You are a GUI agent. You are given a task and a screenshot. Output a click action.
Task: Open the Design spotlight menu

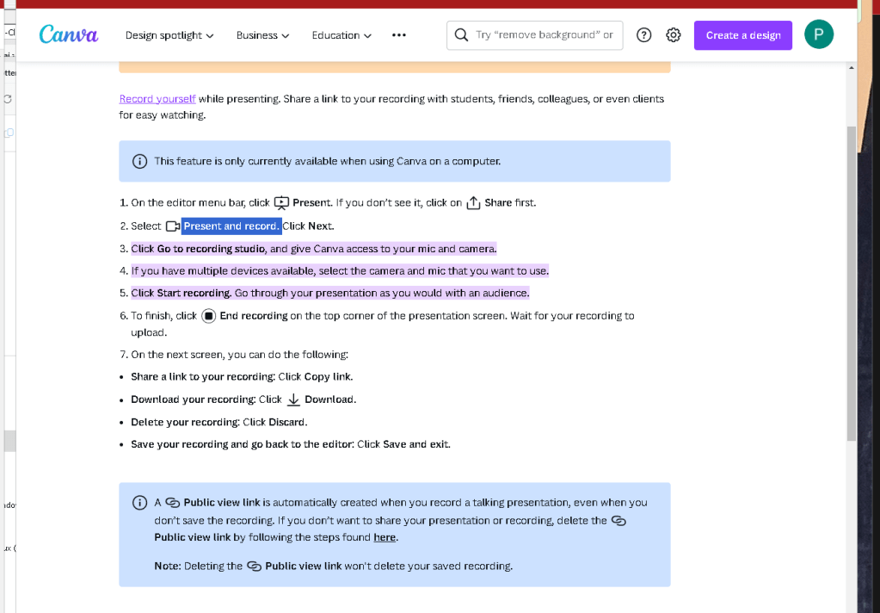click(x=169, y=34)
